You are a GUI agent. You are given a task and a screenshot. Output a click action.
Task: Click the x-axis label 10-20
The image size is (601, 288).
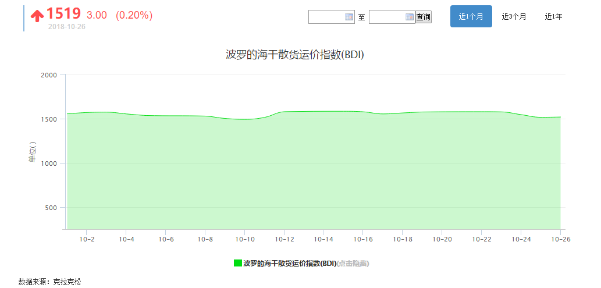442,239
